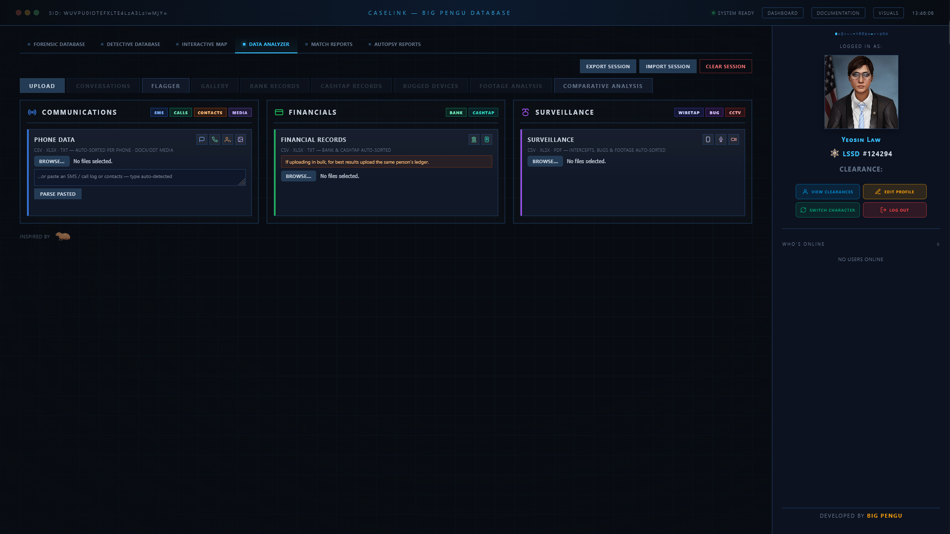The height and width of the screenshot is (534, 950).
Task: Click the Log Out button
Action: [x=895, y=210]
